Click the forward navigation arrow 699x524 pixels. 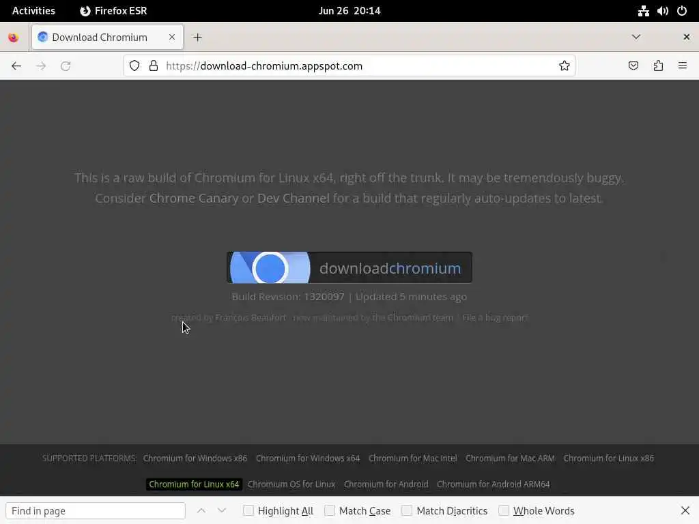tap(41, 66)
